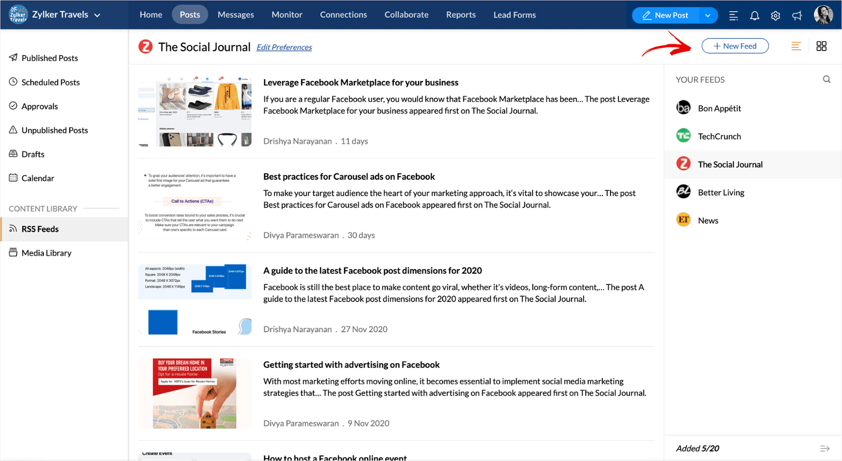
Task: Open Scheduled Posts in the sidebar
Action: 64,82
